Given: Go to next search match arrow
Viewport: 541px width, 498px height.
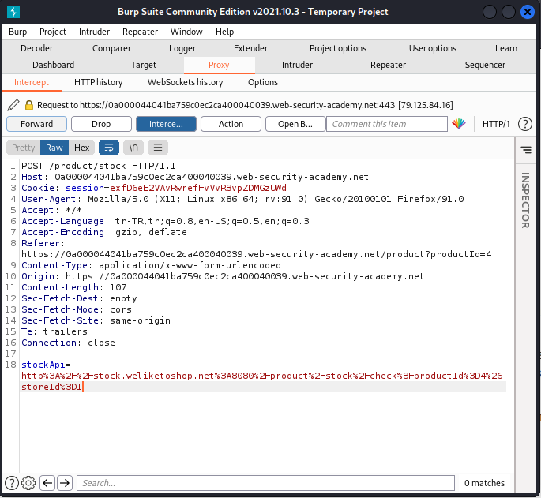Looking at the screenshot, I should [x=65, y=483].
